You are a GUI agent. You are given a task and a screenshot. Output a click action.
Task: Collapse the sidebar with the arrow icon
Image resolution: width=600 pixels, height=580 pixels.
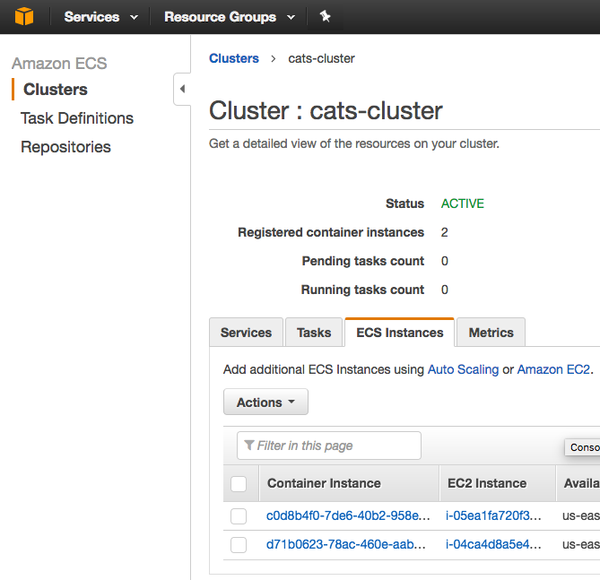(182, 89)
